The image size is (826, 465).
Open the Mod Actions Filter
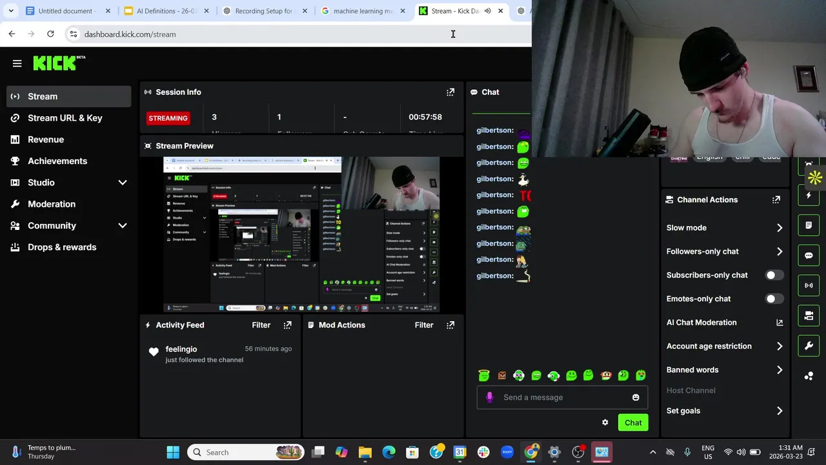(x=424, y=325)
